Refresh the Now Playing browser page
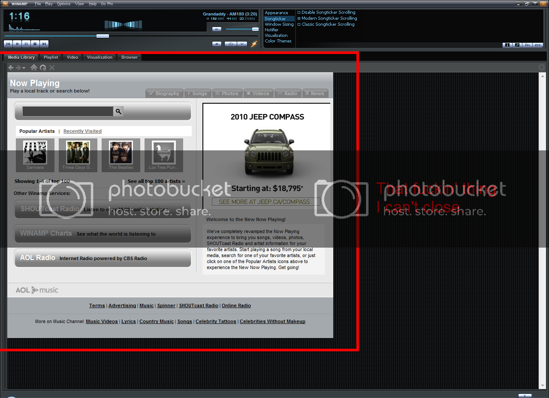This screenshot has height=398, width=549. point(43,68)
